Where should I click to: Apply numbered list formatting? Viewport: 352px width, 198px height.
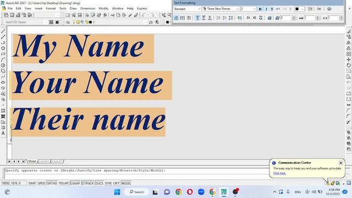[x=218, y=18]
